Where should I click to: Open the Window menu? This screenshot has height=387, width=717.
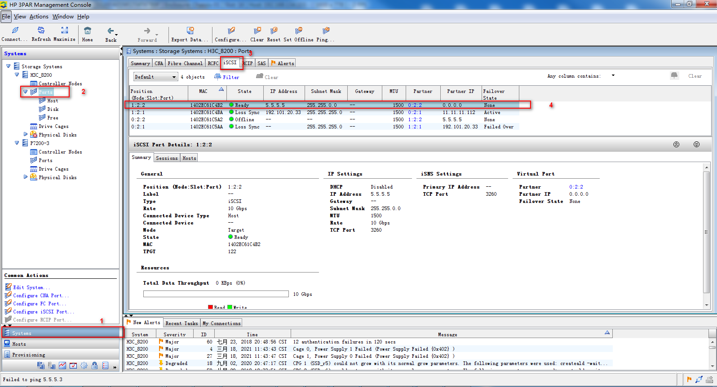point(63,17)
